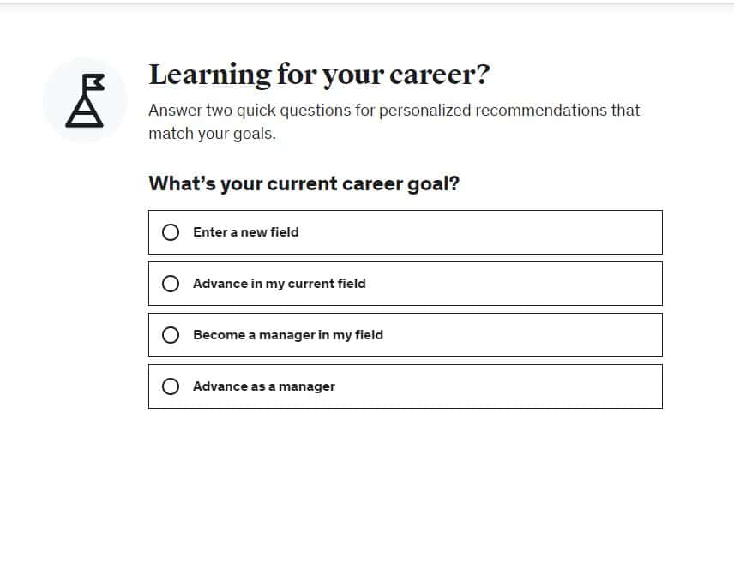Viewport: 734px width, 575px height.
Task: Select the Become a manager radio button
Action: pos(171,335)
